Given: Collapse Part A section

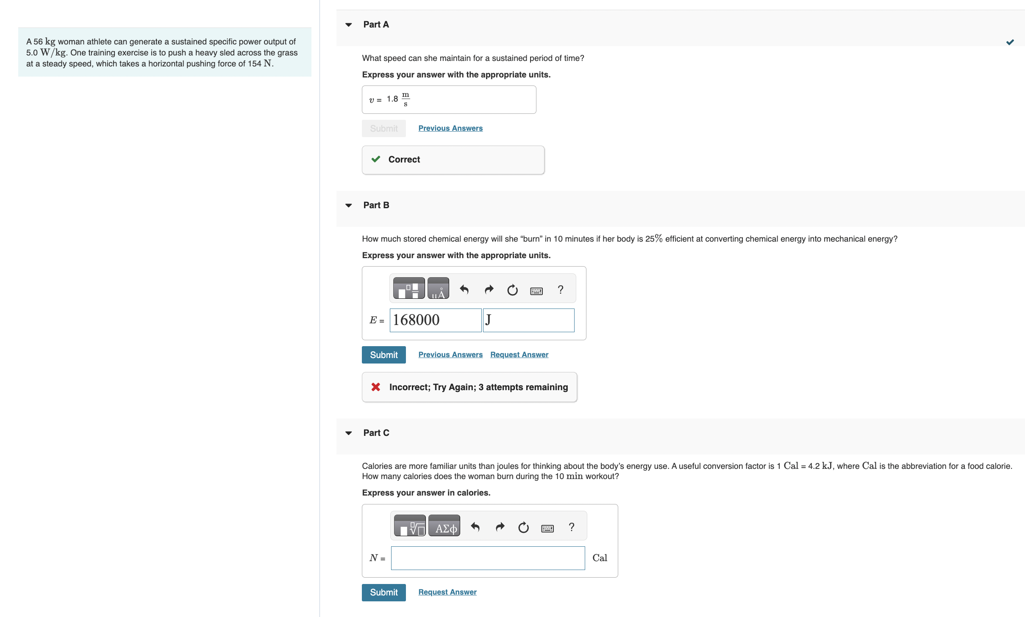Looking at the screenshot, I should coord(349,25).
